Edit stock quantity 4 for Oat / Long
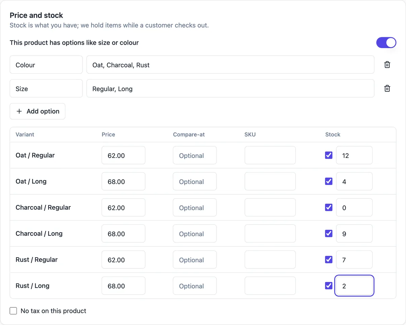The image size is (406, 325). (x=354, y=181)
